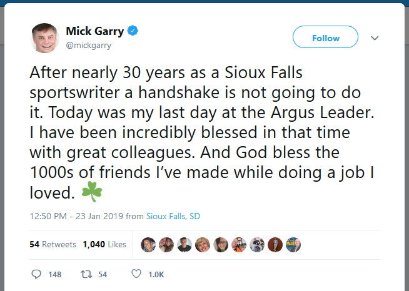Click the 148 reply count

click(x=55, y=274)
